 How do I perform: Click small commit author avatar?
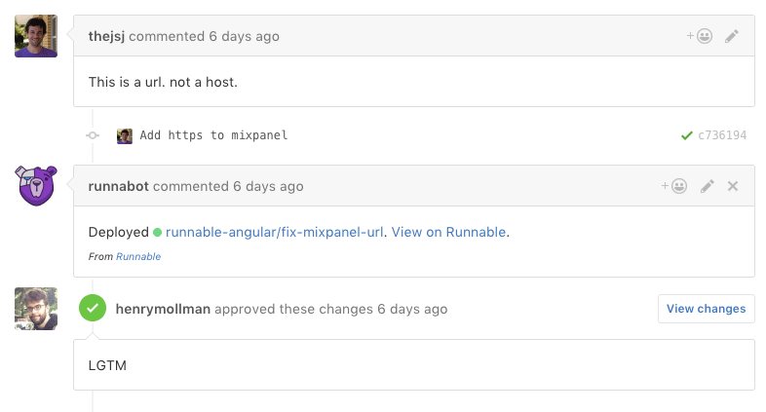pos(125,136)
